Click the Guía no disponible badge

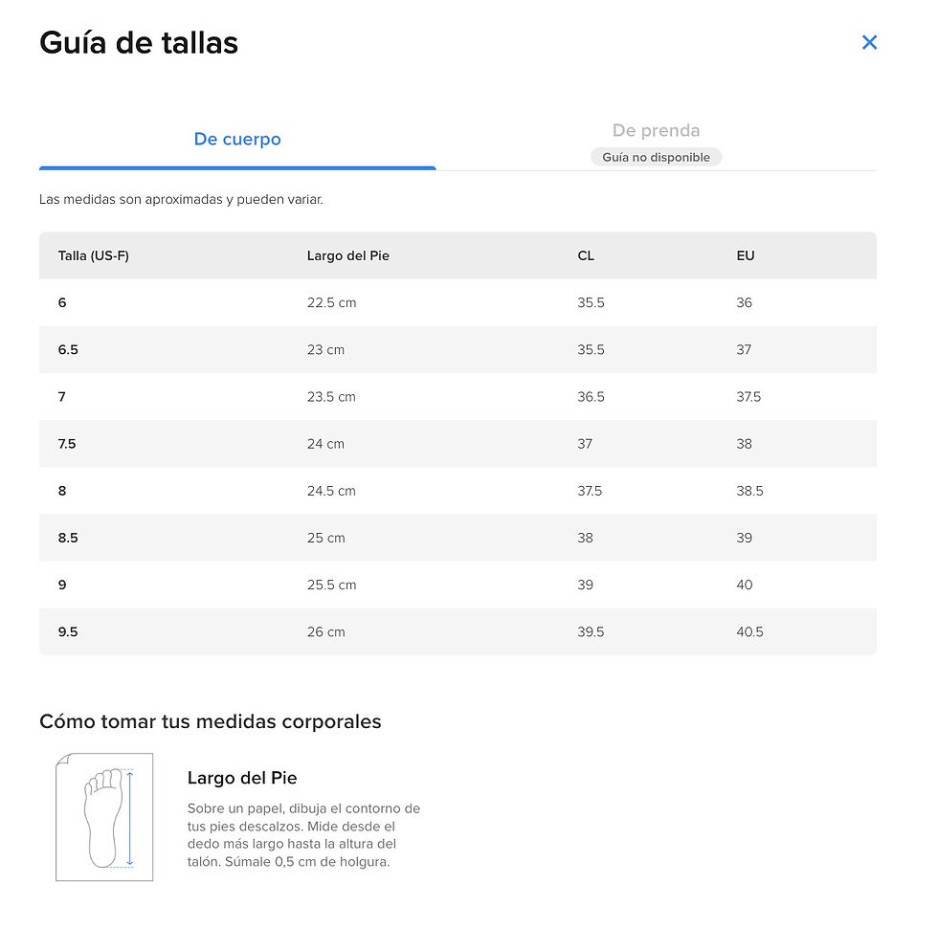pos(656,157)
